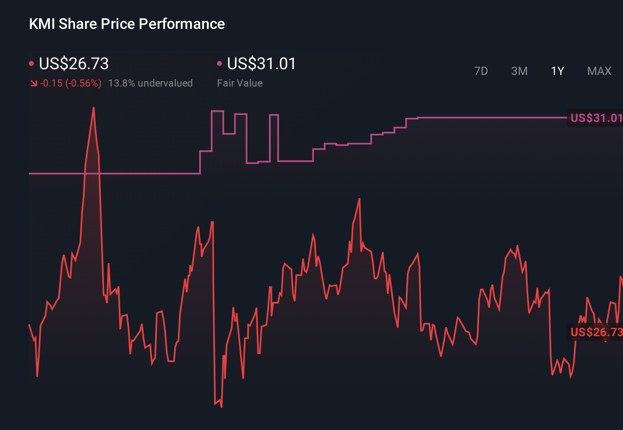The width and height of the screenshot is (623, 430).
Task: Select the 1Y time range tab
Action: 557,71
